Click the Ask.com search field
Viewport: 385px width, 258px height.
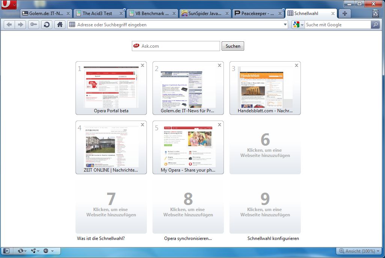[180, 46]
